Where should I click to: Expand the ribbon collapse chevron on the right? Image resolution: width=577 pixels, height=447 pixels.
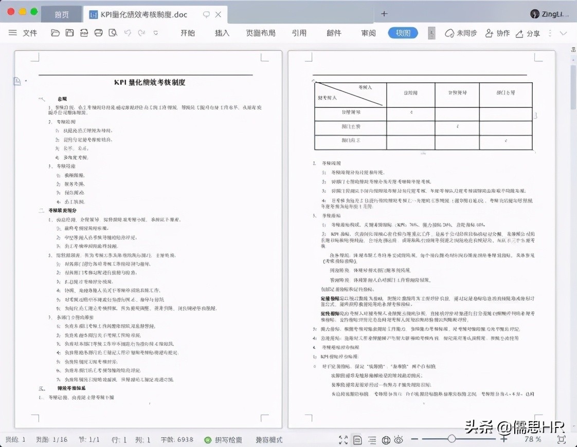click(564, 33)
